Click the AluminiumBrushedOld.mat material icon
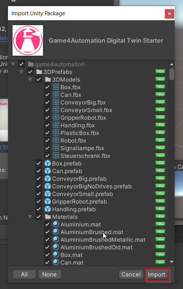 [x=56, y=247]
